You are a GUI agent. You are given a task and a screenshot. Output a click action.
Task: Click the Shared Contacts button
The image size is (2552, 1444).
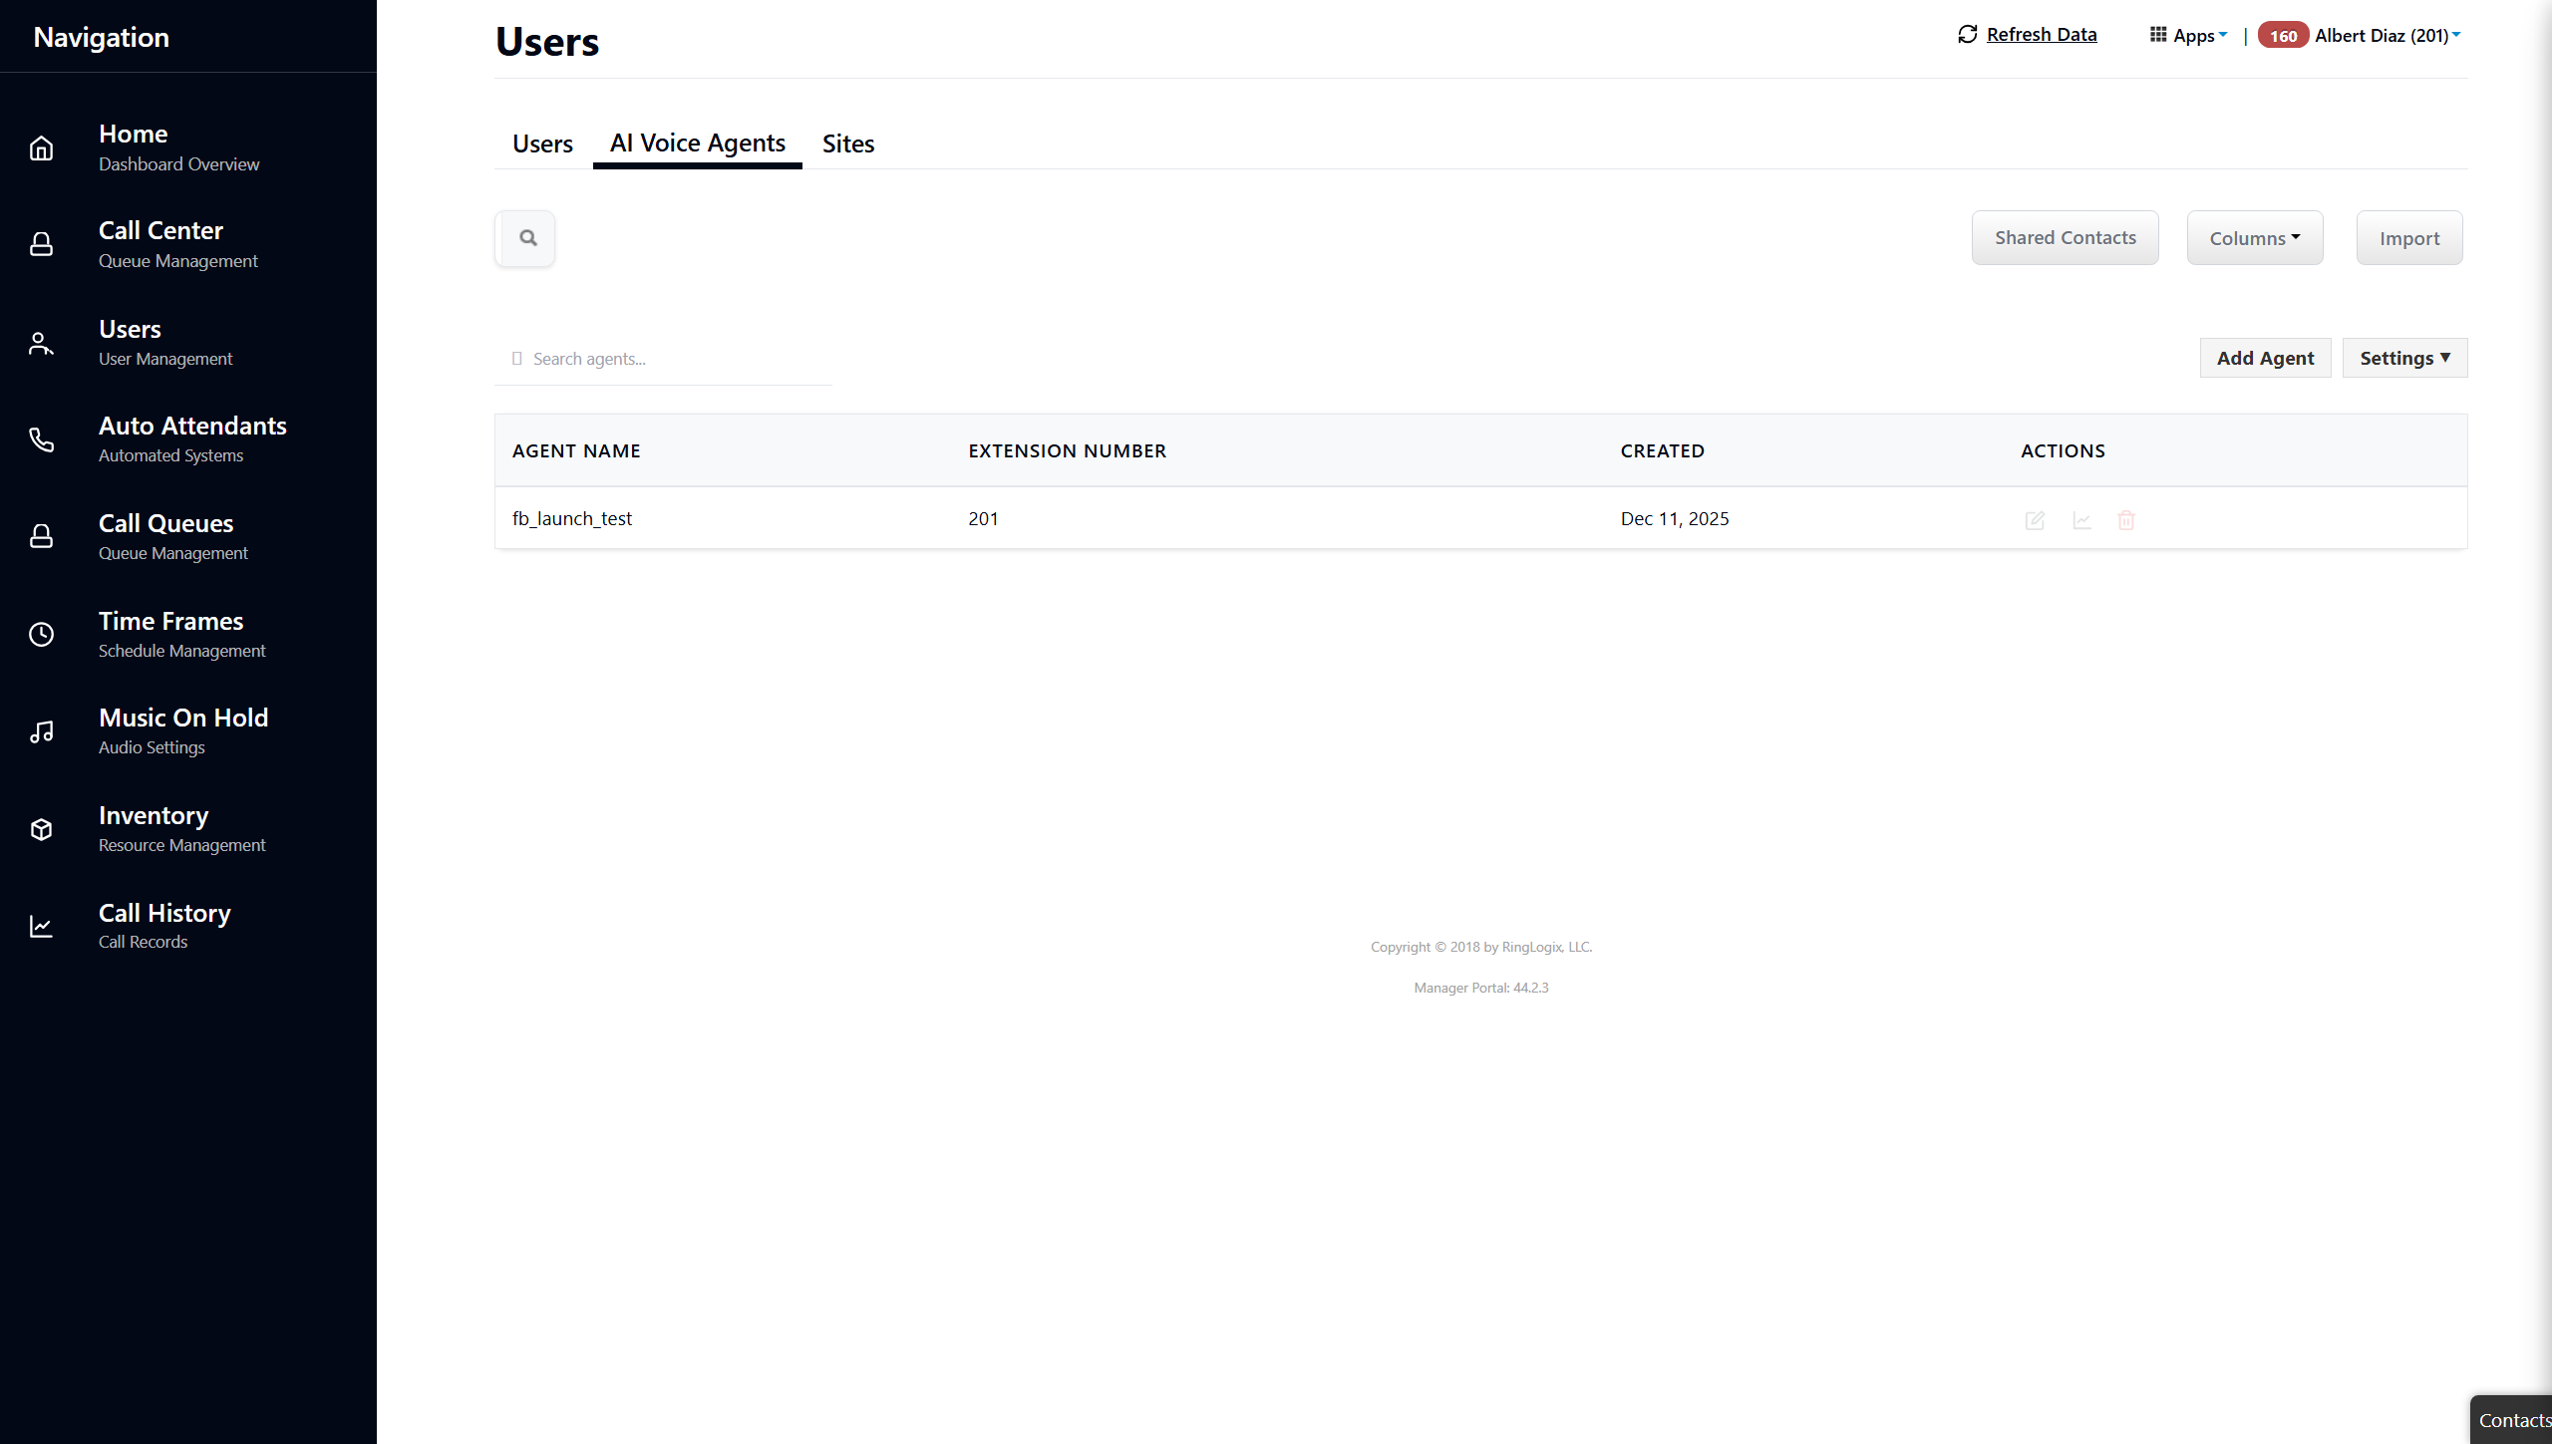[x=2065, y=238]
